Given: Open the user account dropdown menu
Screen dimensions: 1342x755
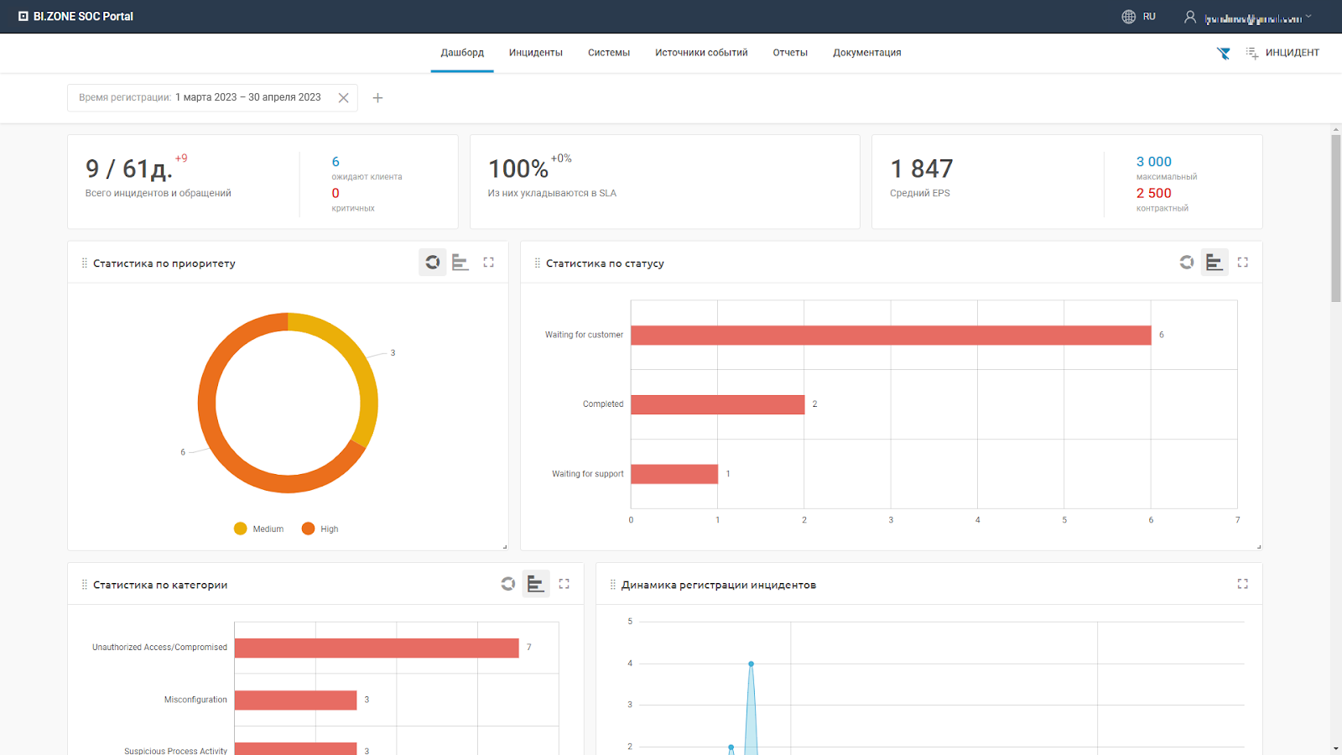Looking at the screenshot, I should tap(1248, 18).
